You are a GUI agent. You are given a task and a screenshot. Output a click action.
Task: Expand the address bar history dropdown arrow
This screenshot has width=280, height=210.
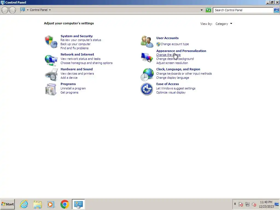coord(202,10)
